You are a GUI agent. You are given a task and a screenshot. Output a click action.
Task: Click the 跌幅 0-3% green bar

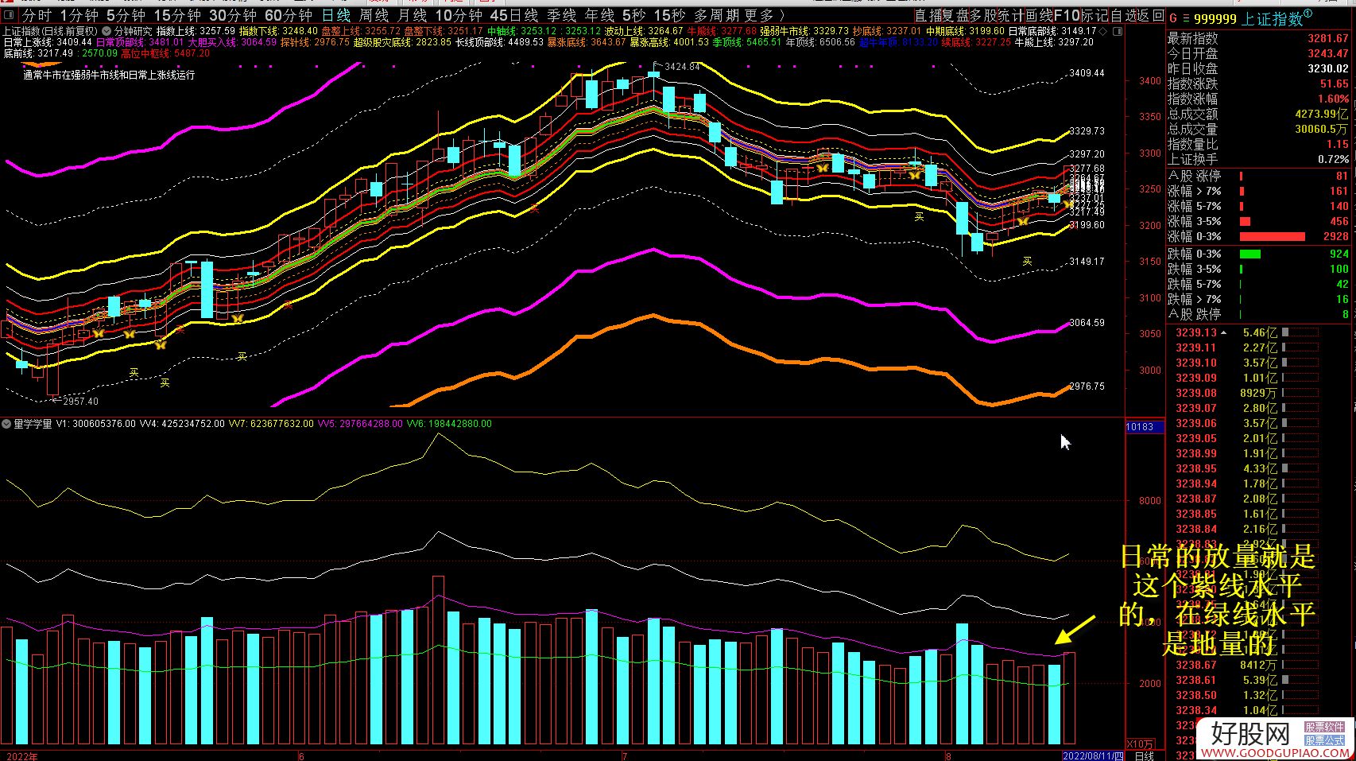pos(1249,254)
